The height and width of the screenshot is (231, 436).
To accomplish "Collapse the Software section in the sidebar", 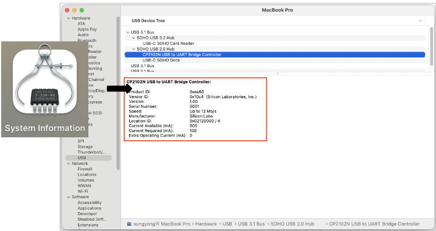I will (69, 197).
